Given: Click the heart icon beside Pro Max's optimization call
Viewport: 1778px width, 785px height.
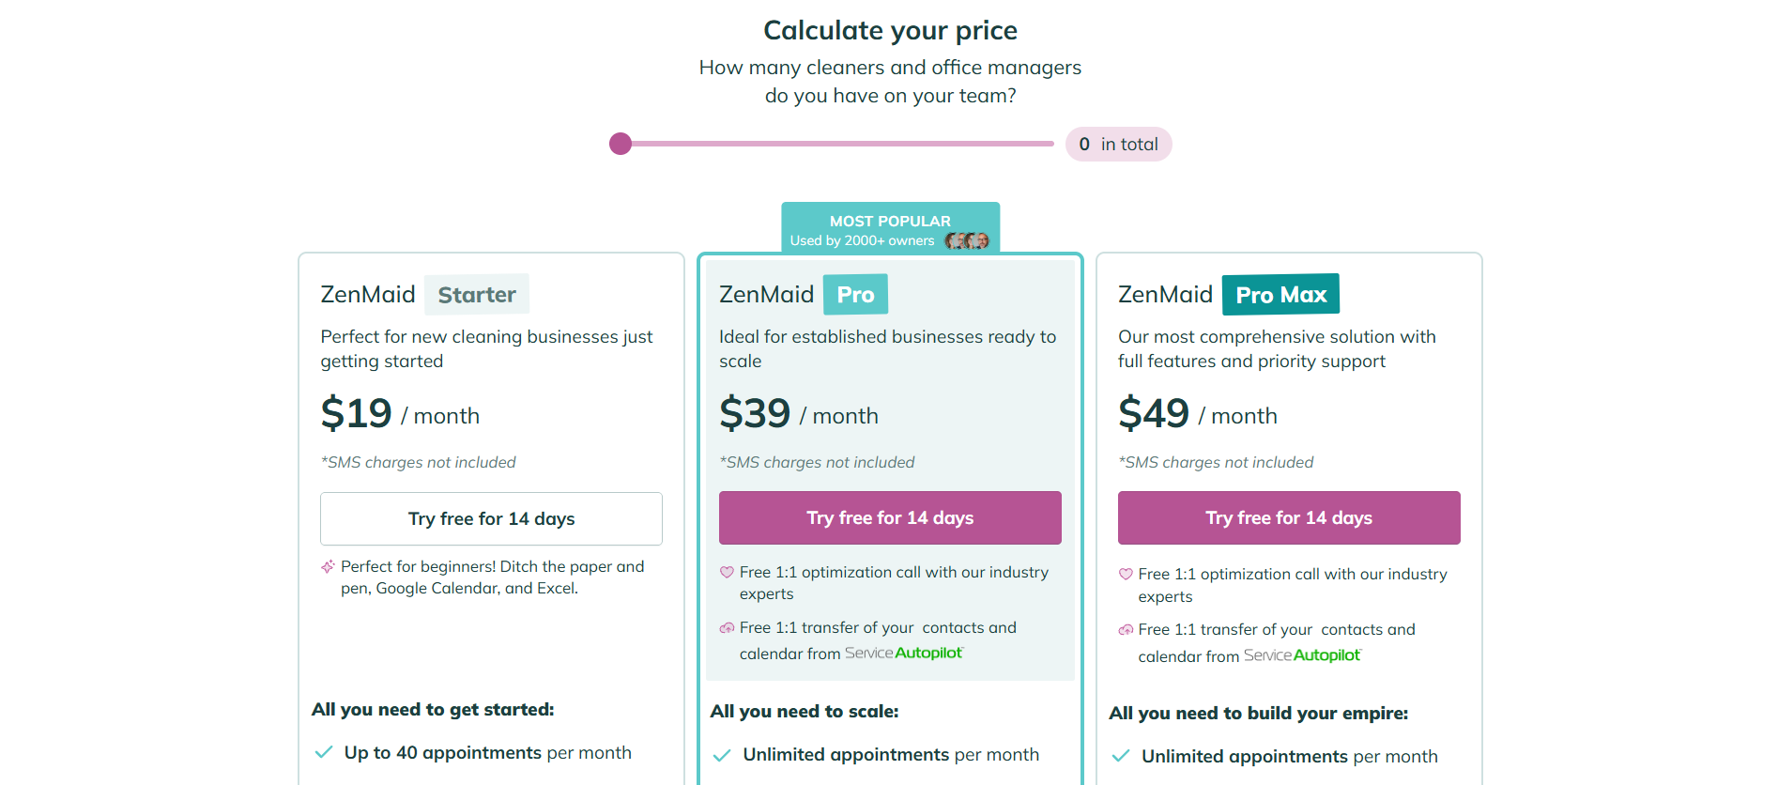Looking at the screenshot, I should point(1126,575).
